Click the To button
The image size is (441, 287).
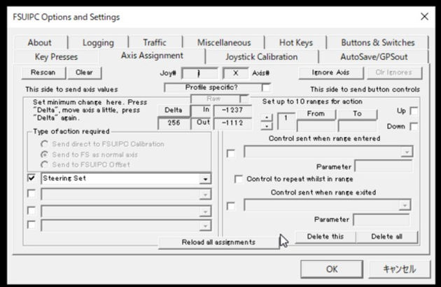coord(357,114)
